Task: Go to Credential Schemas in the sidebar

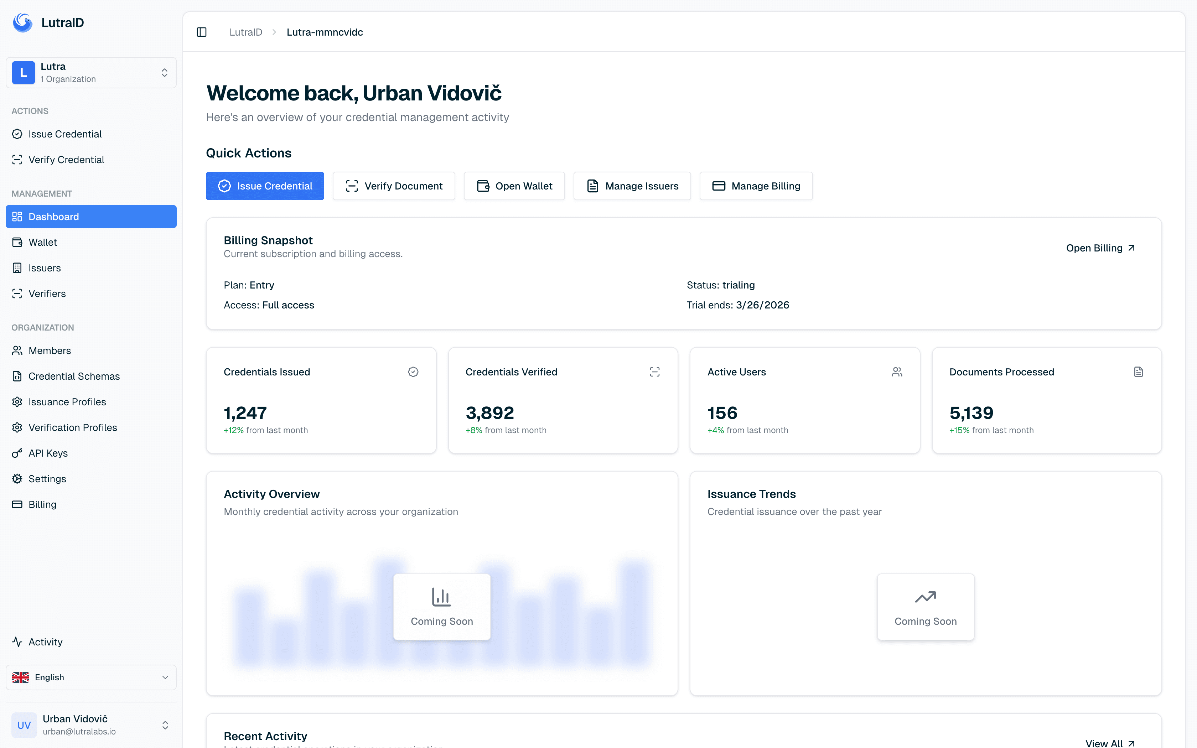Action: (x=74, y=376)
